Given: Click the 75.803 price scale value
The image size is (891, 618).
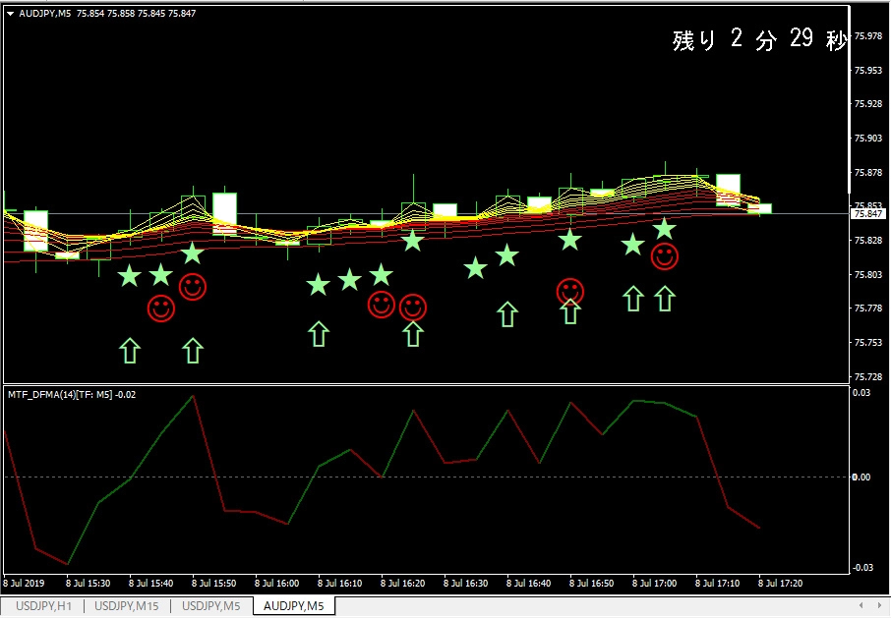Looking at the screenshot, I should pos(867,275).
